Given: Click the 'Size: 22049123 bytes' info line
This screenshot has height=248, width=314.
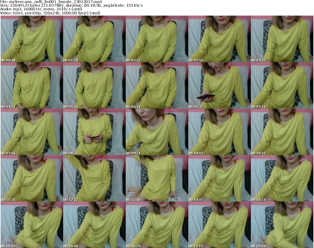Looking at the screenshot, I should pos(71,6).
